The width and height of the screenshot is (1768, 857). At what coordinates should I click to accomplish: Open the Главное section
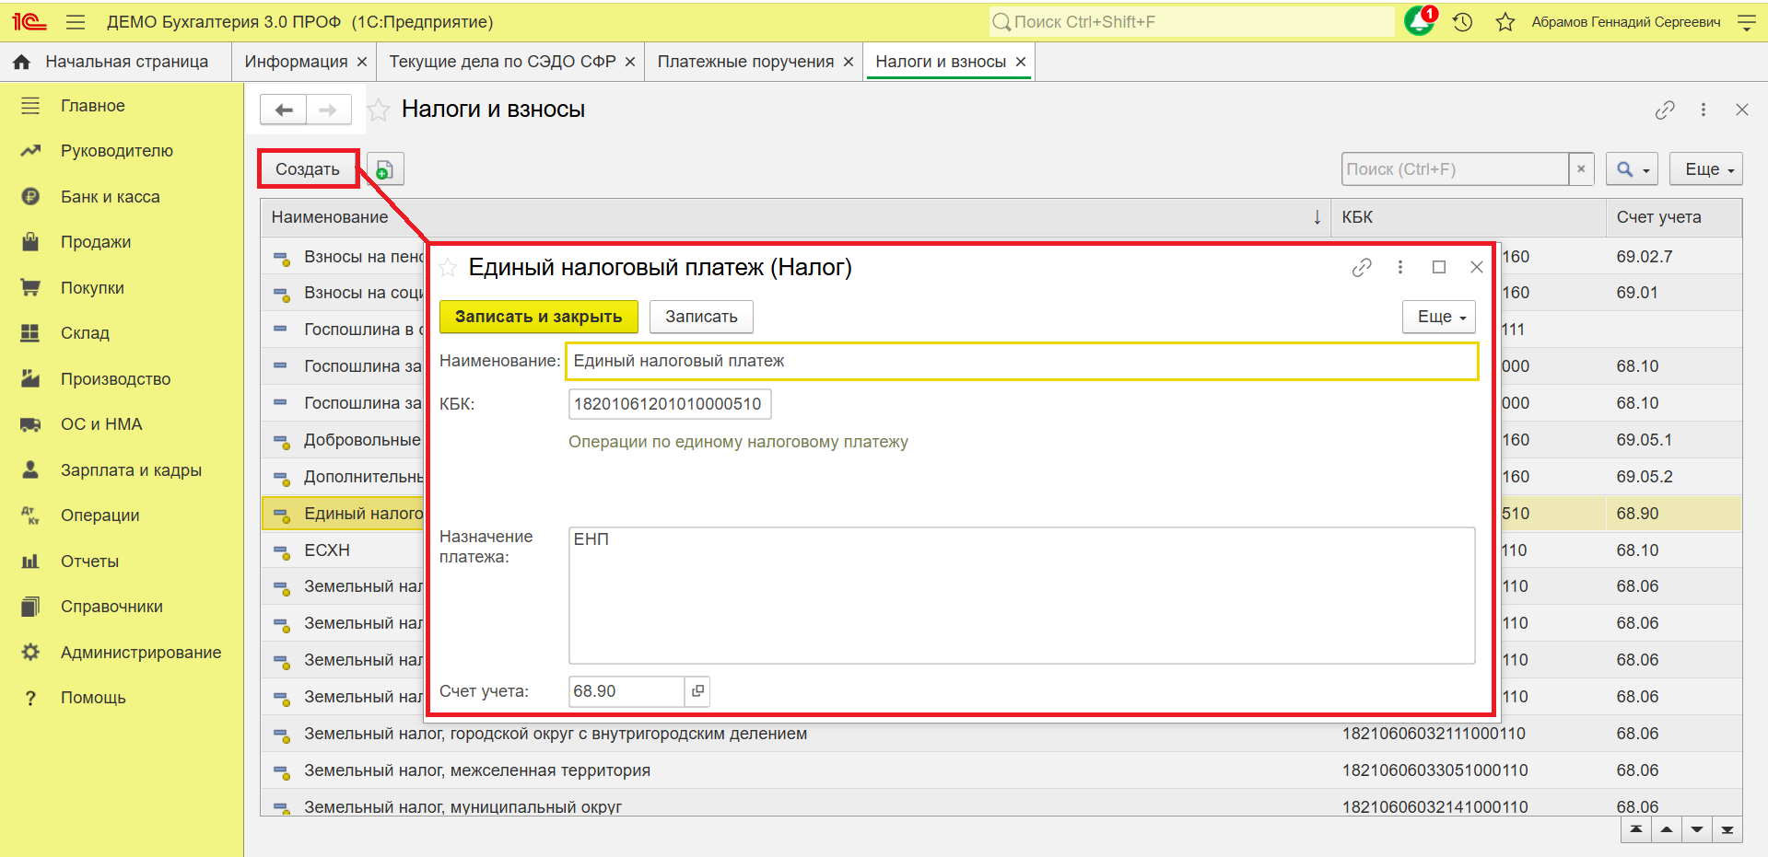pos(93,106)
